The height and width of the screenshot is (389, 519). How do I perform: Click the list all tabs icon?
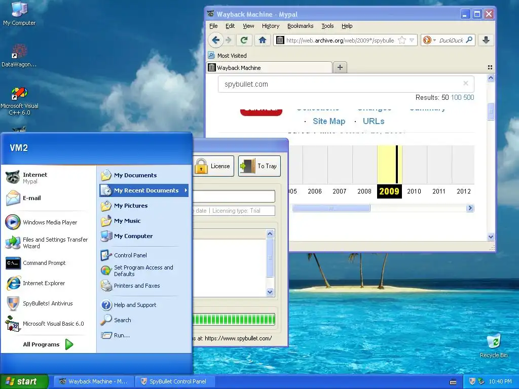(490, 67)
